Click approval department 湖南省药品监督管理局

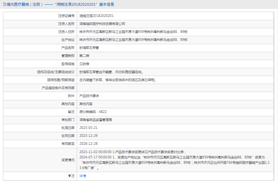pyautogui.click(x=96, y=120)
